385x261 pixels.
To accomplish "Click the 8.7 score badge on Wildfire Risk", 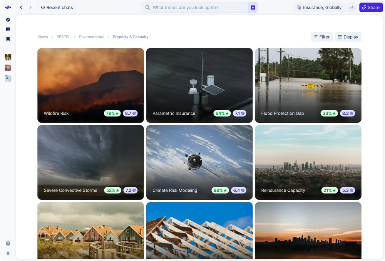I will (130, 113).
